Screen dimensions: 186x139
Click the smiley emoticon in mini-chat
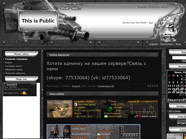pos(24,93)
